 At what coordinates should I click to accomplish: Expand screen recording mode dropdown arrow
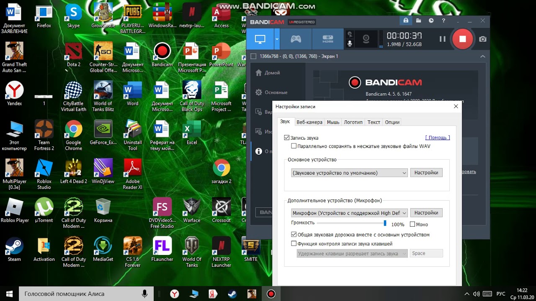tap(277, 39)
